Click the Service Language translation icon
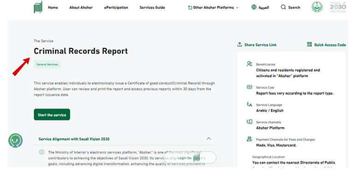Screen dimensions: 352x171 click(x=249, y=104)
